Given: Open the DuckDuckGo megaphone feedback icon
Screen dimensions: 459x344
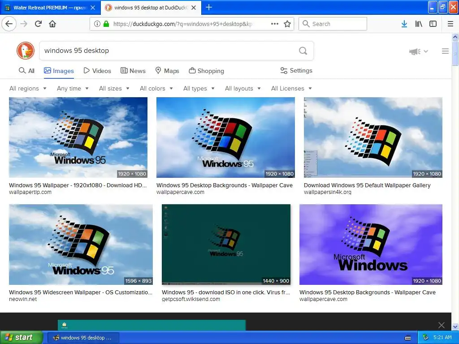Looking at the screenshot, I should click(x=415, y=52).
